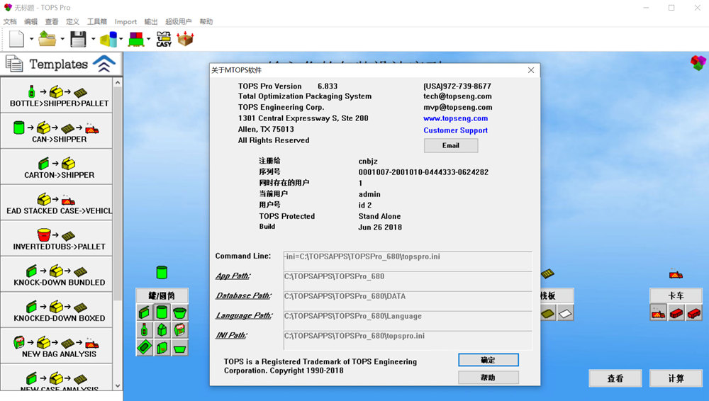Image resolution: width=709 pixels, height=401 pixels.
Task: Click the 帮助 button in the About dialog
Action: (489, 378)
